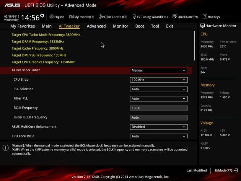Open the Advanced tab
241x181 pixels.
point(96,26)
